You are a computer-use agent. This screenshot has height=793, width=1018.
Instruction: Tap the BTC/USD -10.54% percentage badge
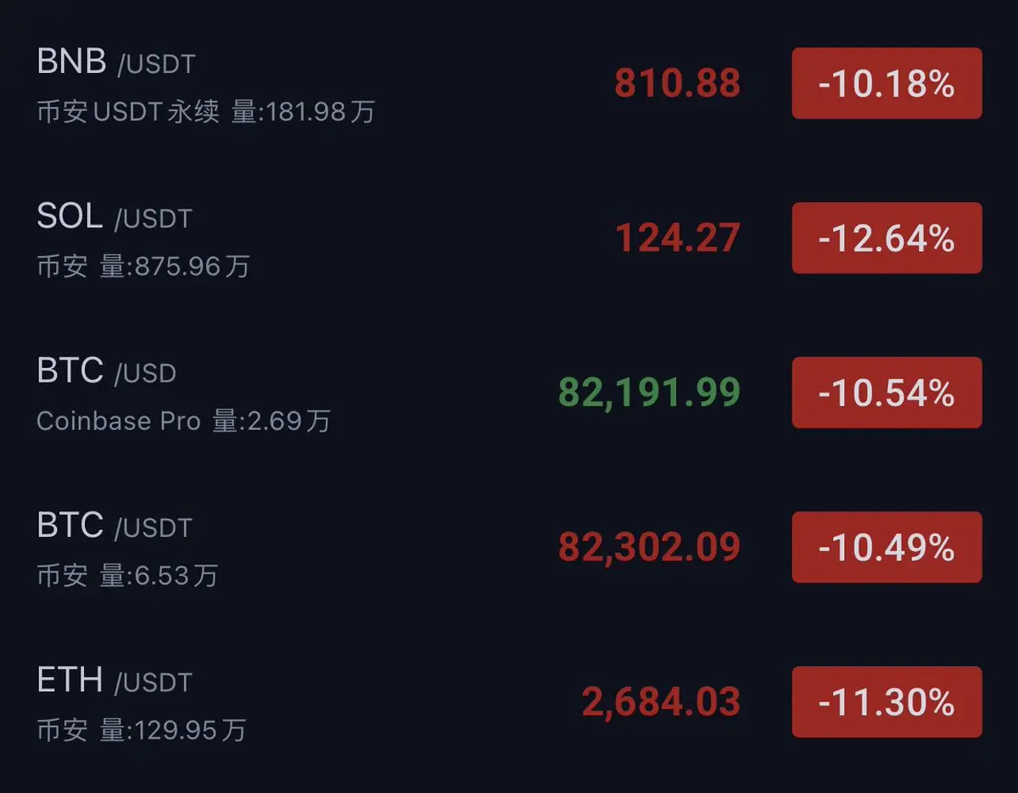point(887,393)
